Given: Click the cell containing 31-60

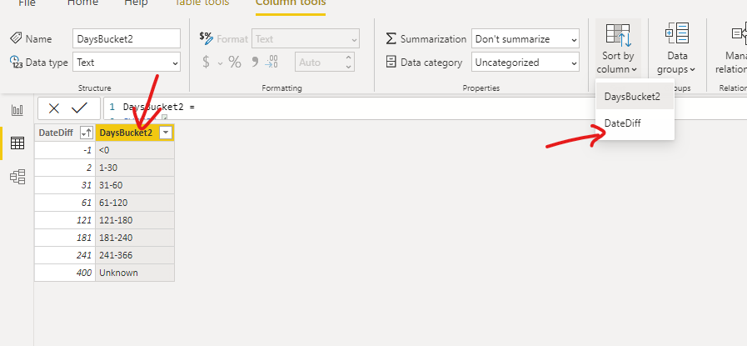Looking at the screenshot, I should coord(135,185).
